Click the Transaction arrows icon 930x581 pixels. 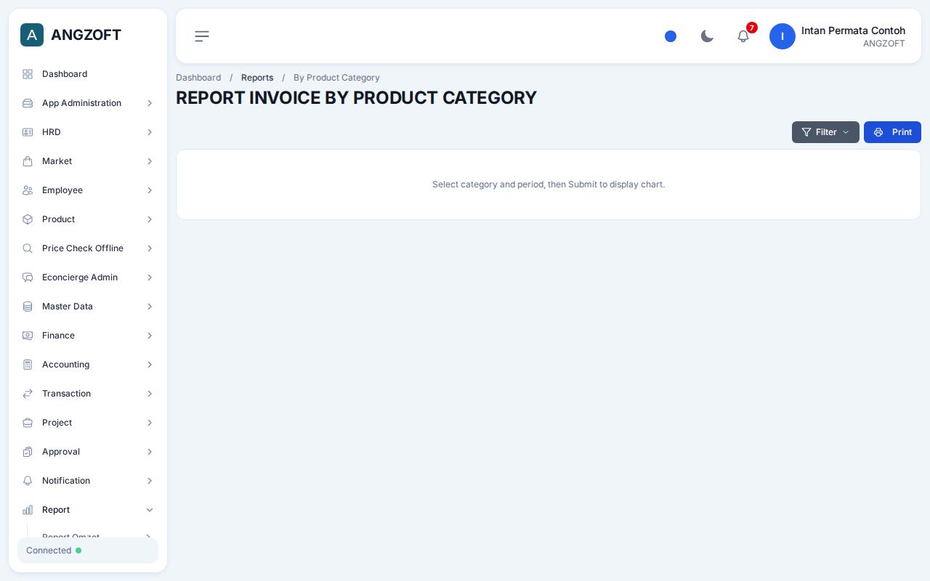28,394
